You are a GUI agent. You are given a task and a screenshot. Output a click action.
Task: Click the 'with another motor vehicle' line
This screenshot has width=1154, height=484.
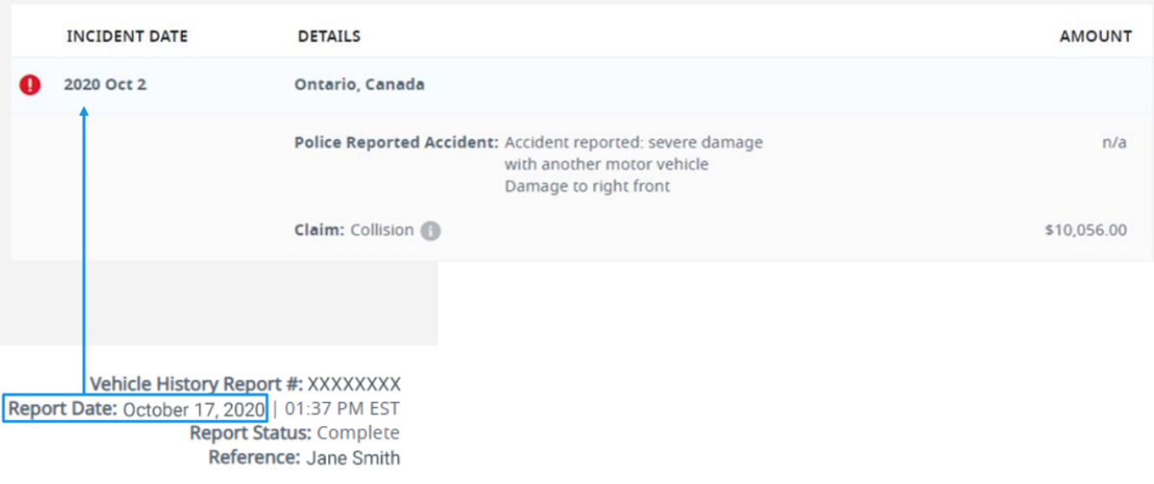(606, 164)
